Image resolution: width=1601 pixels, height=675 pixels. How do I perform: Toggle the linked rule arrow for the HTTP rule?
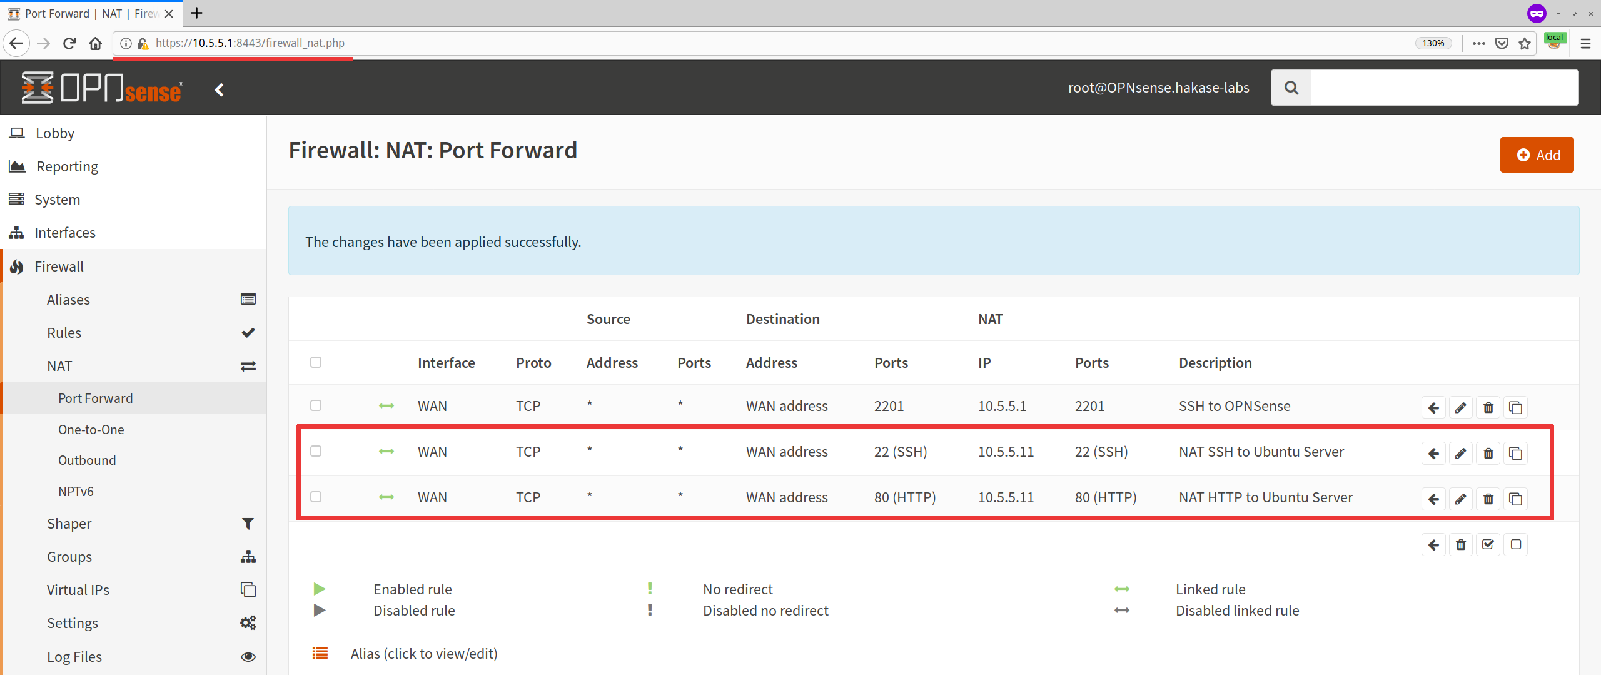click(x=386, y=497)
